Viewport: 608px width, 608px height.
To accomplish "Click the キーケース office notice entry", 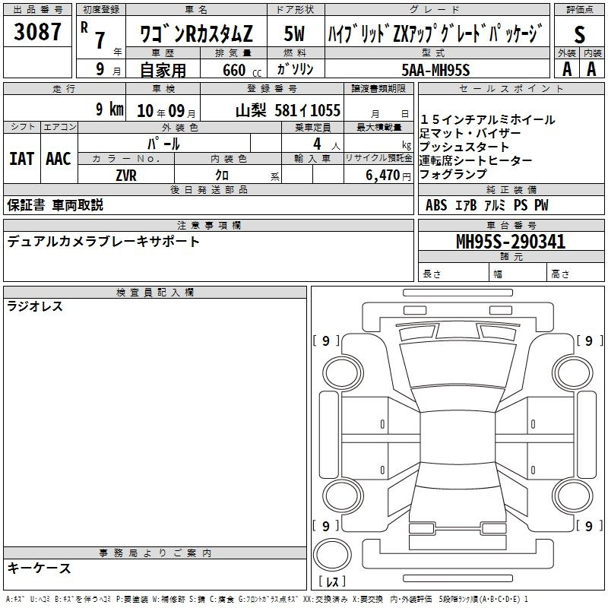I will tap(39, 568).
